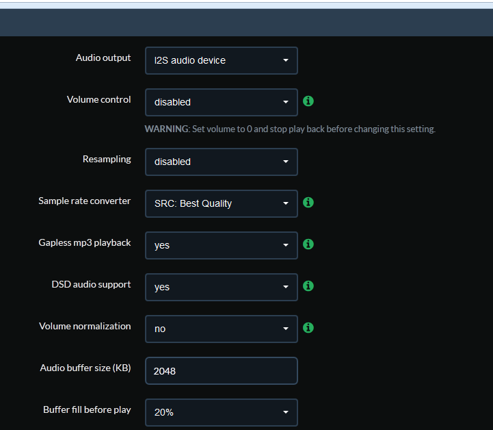This screenshot has height=430, width=493.
Task: Expand Volume normalization dropdown showing no
Action: (x=222, y=329)
